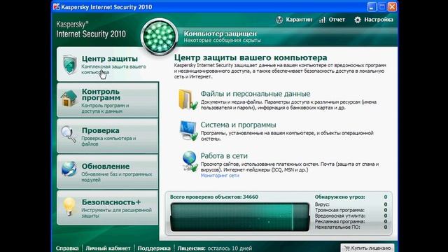This screenshot has width=448, height=252.
Task: Click the house icon of Контроль программ
Action: 69,98
